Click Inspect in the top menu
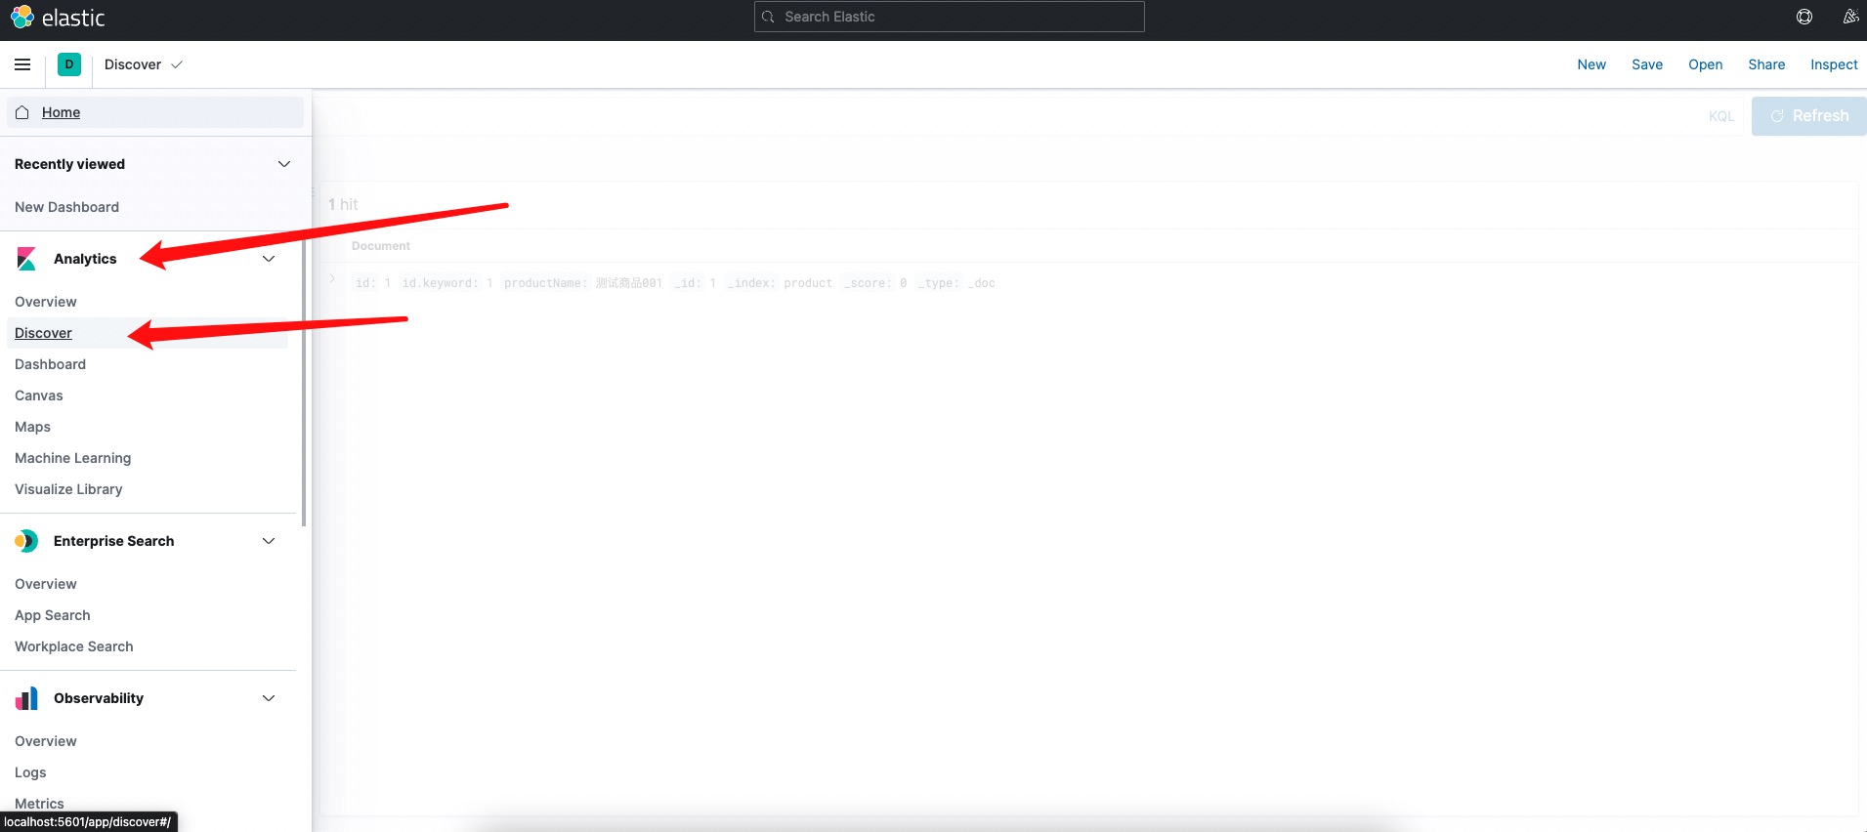 click(1834, 64)
